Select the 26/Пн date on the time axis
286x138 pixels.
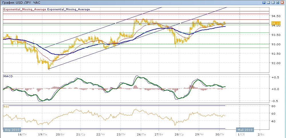coord(141,135)
